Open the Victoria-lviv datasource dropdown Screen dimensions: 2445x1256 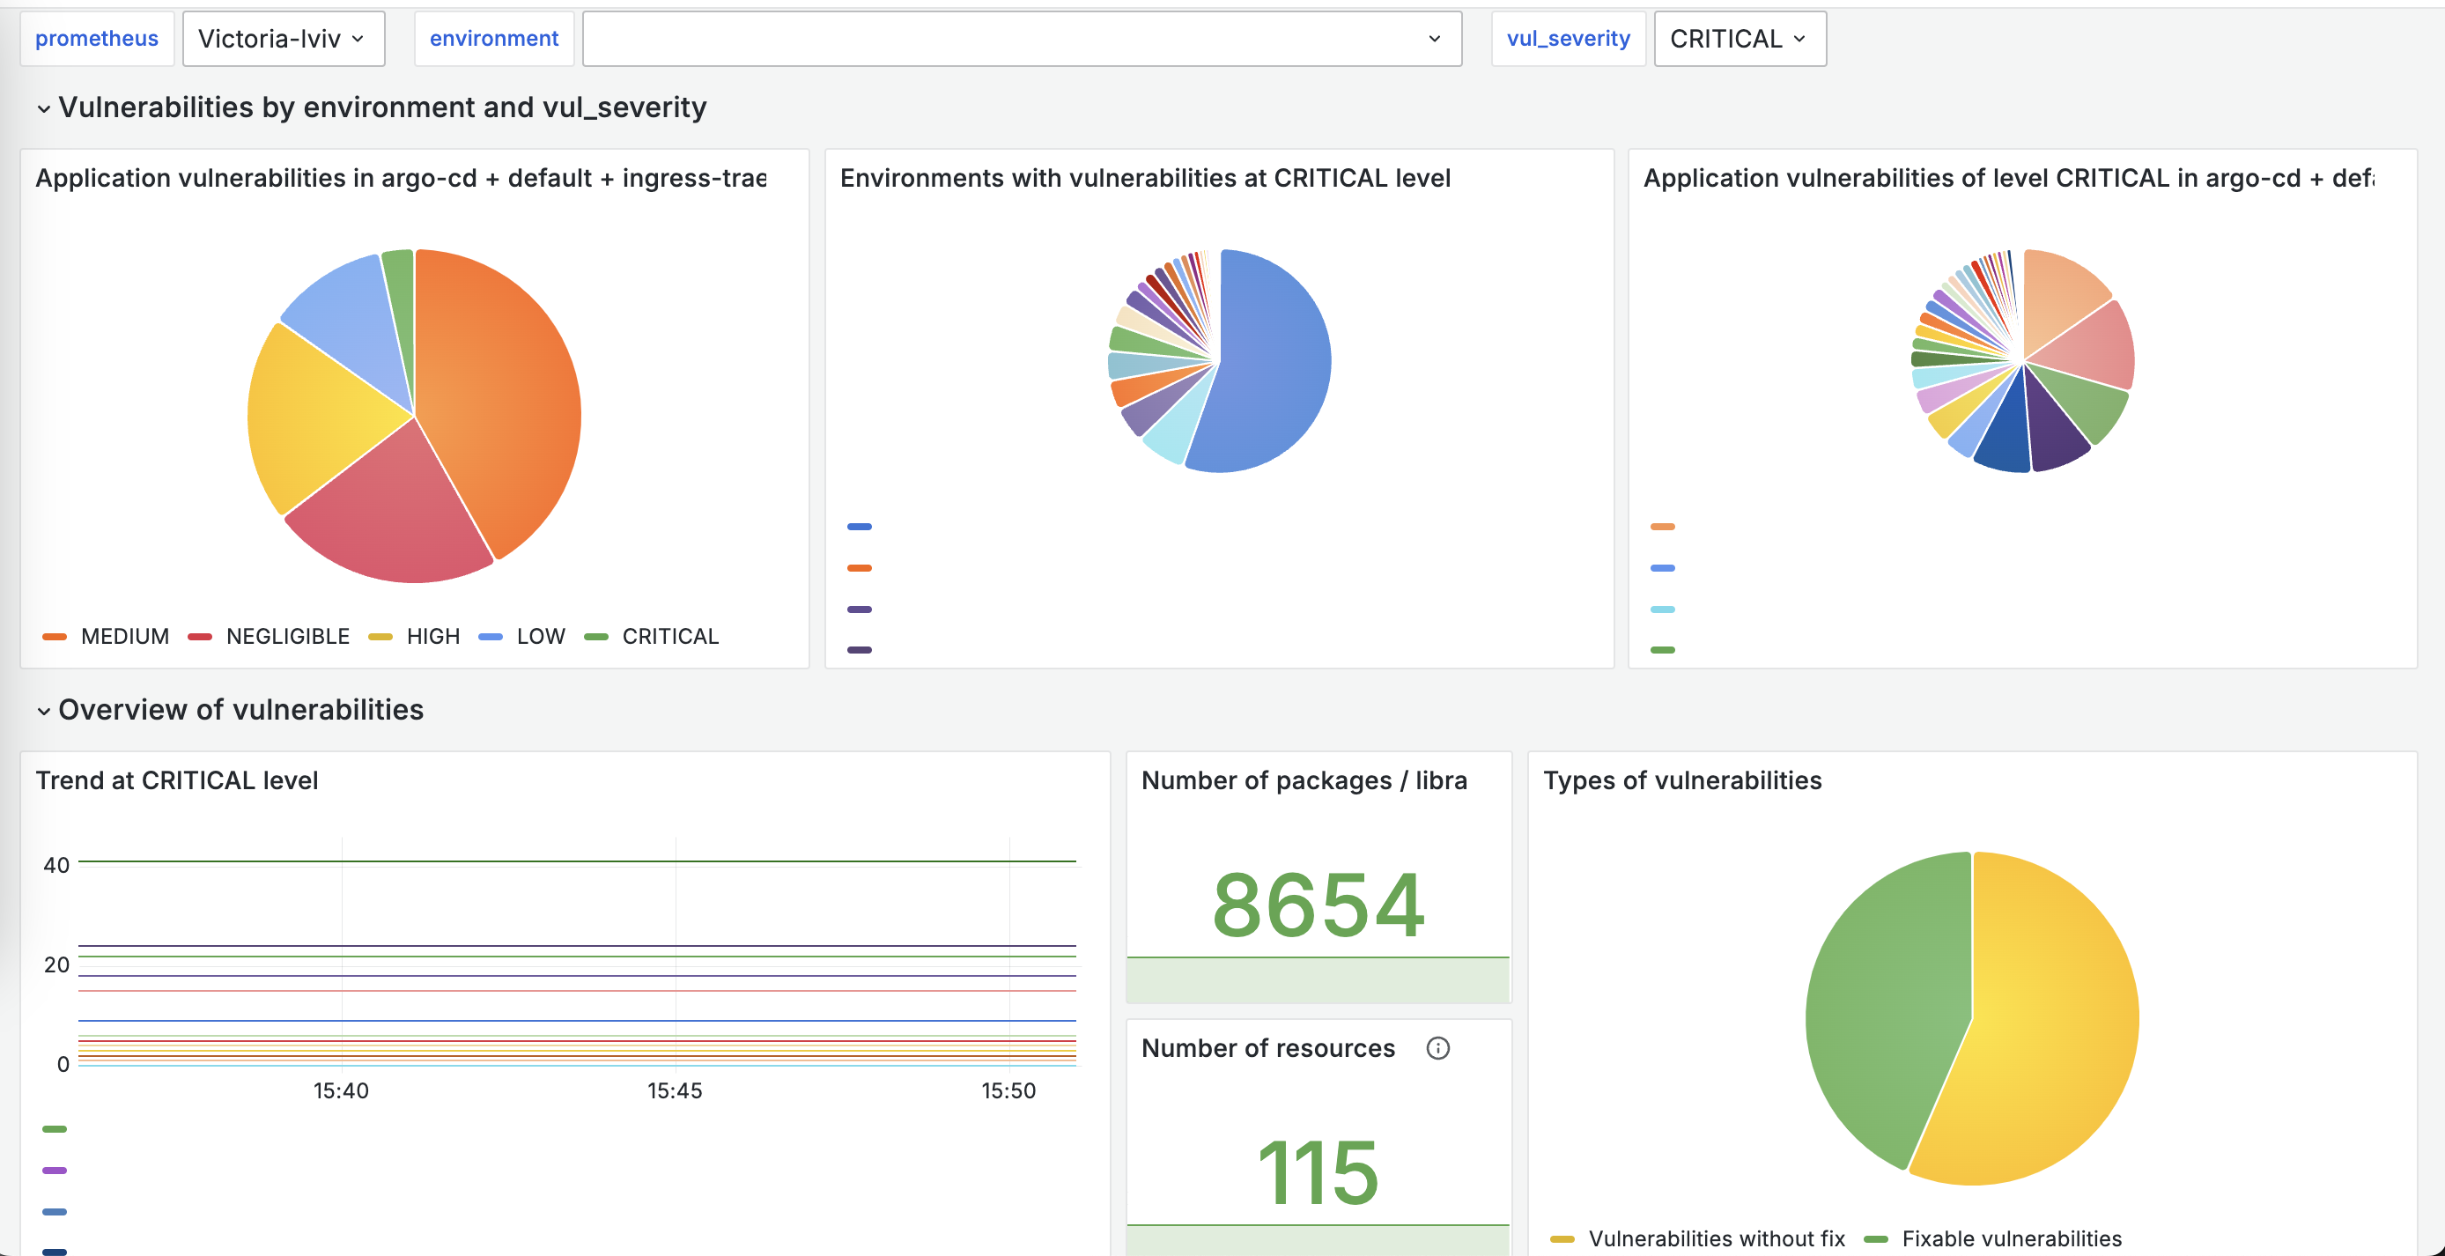283,38
